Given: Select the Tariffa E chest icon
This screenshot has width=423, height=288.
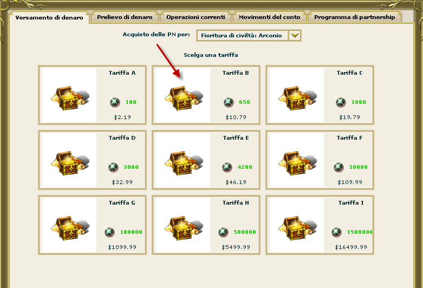Looking at the screenshot, I should (x=184, y=163).
